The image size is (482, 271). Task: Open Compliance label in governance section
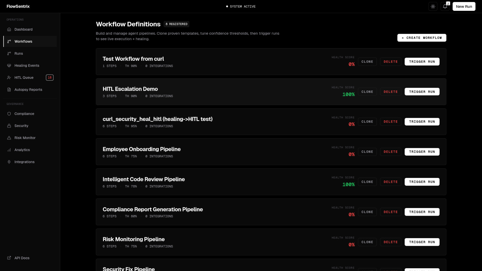point(24,114)
